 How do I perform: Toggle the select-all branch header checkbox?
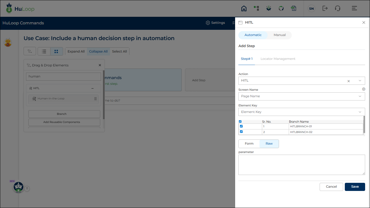pos(240,122)
